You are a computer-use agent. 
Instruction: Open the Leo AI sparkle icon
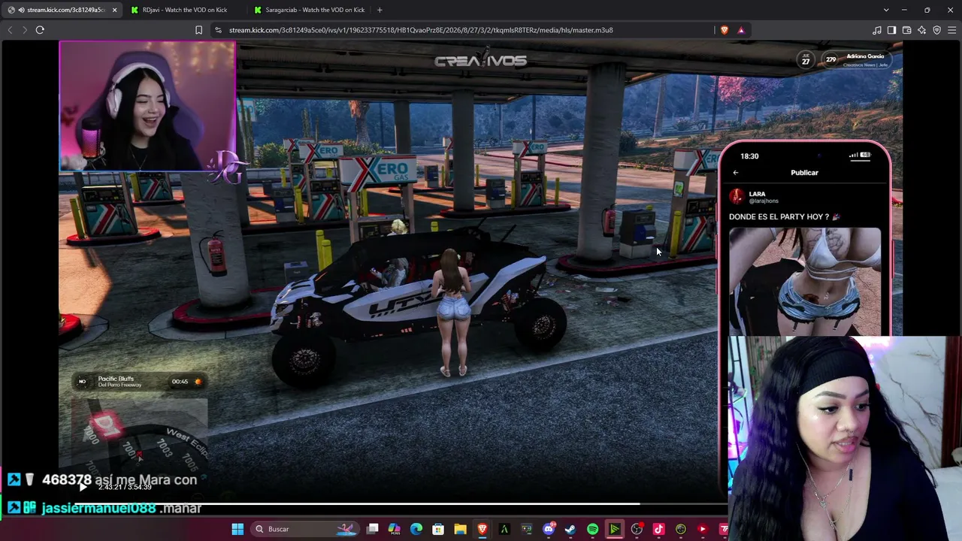click(922, 30)
